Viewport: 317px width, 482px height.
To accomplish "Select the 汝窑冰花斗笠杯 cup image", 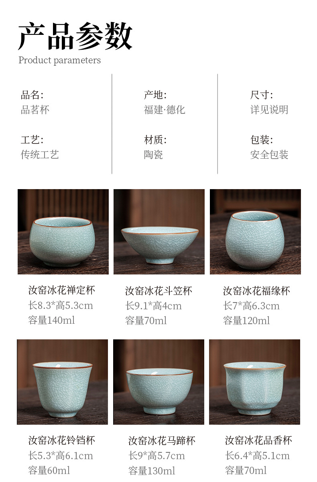I will 159,232.
